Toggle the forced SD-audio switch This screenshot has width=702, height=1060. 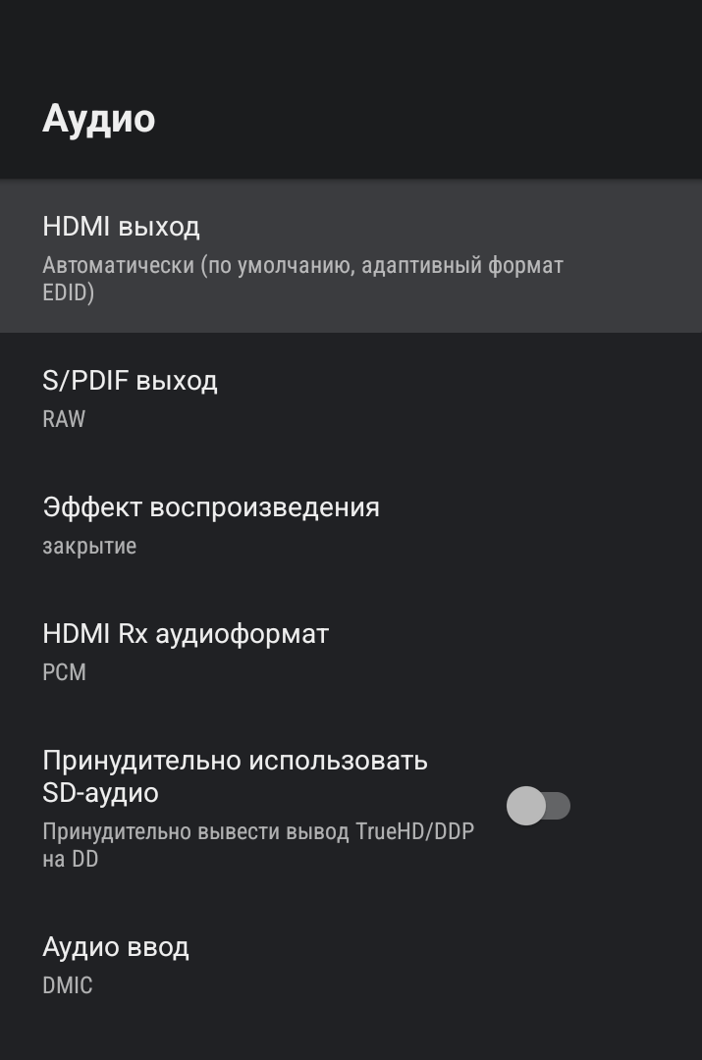(x=538, y=806)
